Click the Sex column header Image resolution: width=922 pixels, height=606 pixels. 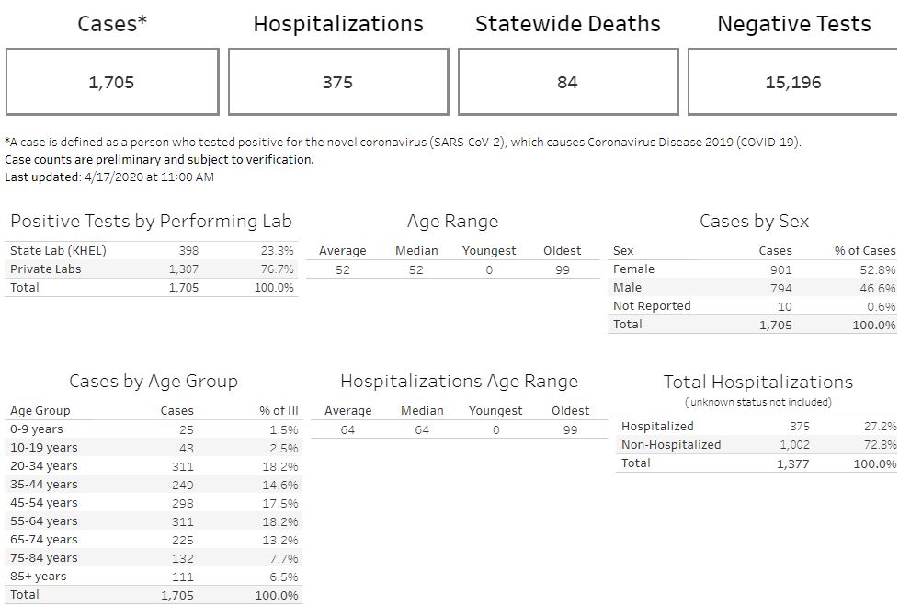click(x=623, y=250)
